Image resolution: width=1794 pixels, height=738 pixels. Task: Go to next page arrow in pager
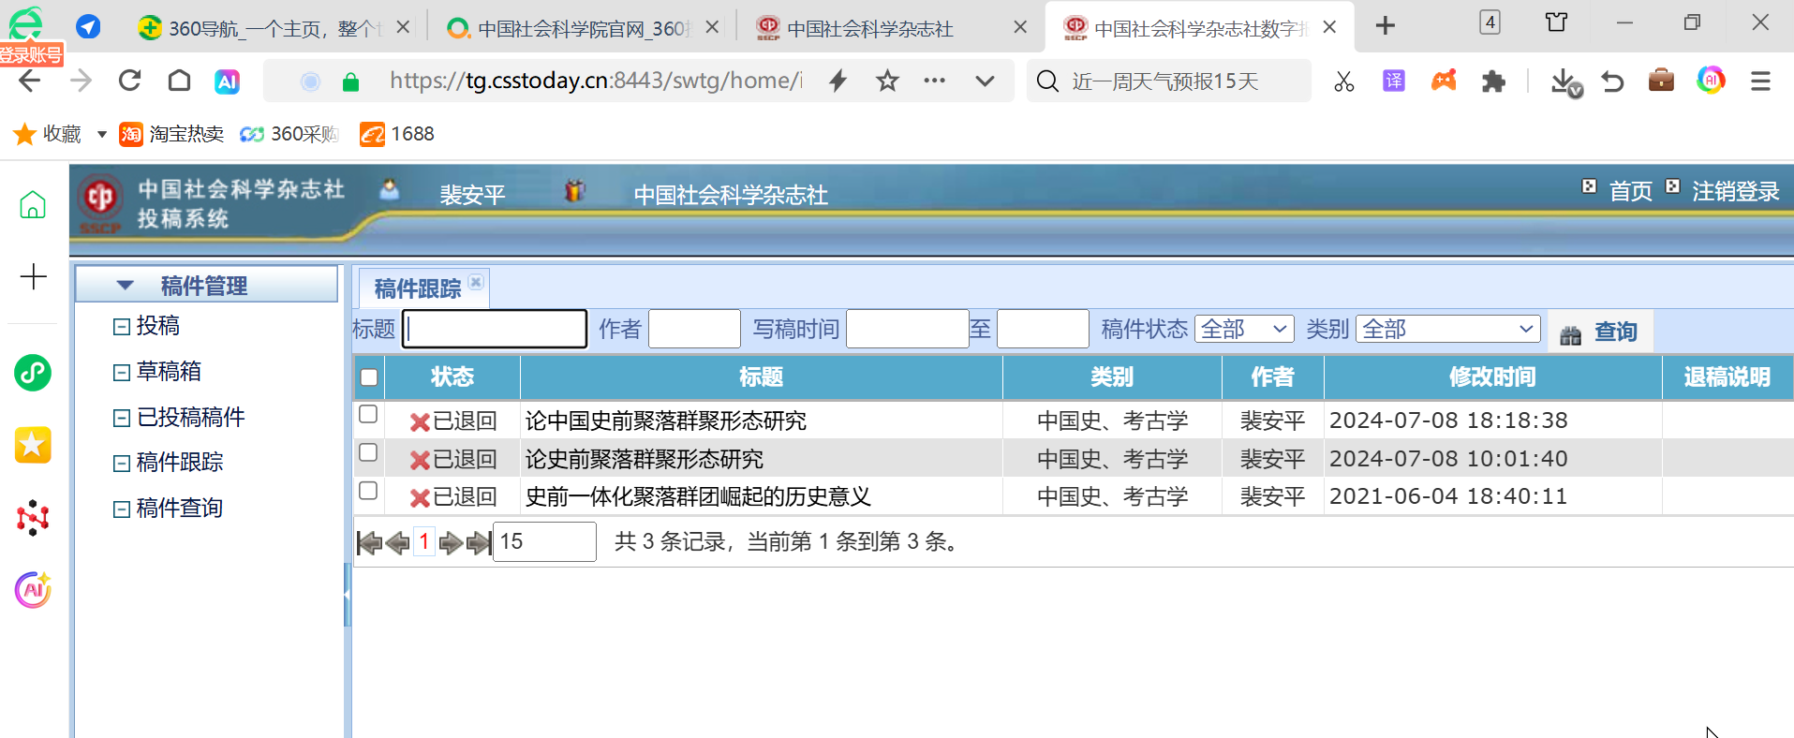451,542
